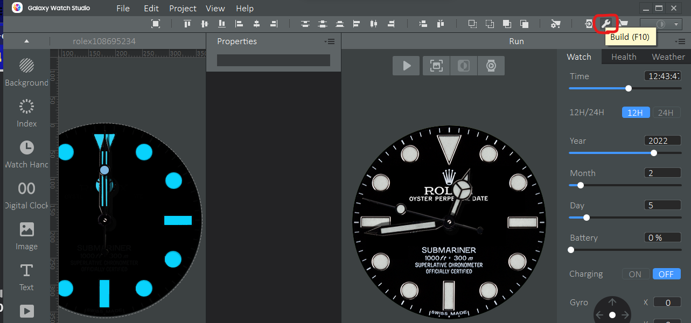Select the rolex108695234 project tab
Image resolution: width=691 pixels, height=323 pixels.
(x=104, y=41)
